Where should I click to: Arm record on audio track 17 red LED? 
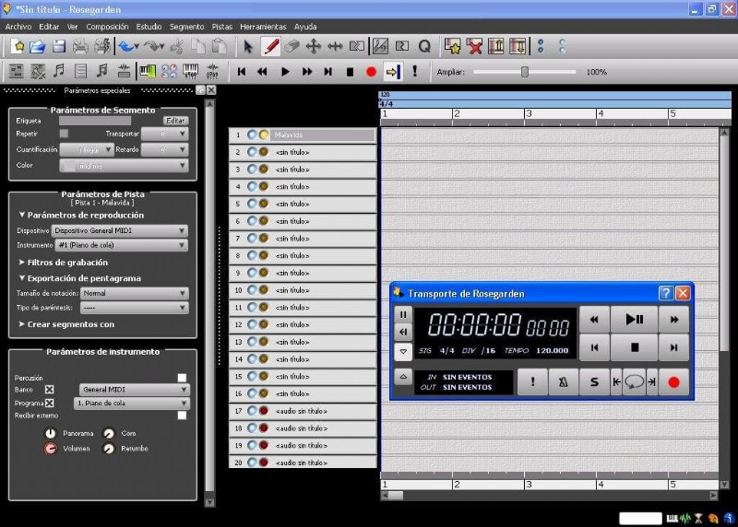click(x=264, y=411)
